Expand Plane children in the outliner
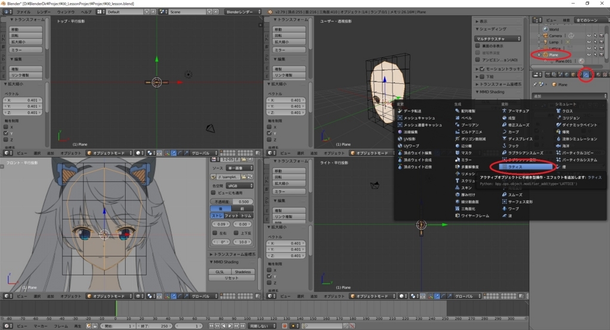This screenshot has height=330, width=610. click(x=539, y=55)
